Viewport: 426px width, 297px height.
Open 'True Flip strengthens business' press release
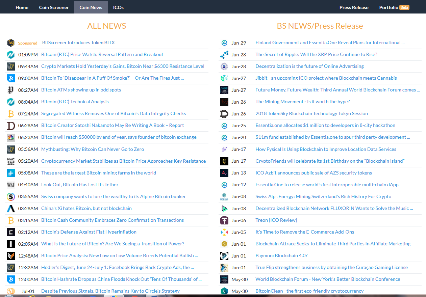(x=331, y=267)
